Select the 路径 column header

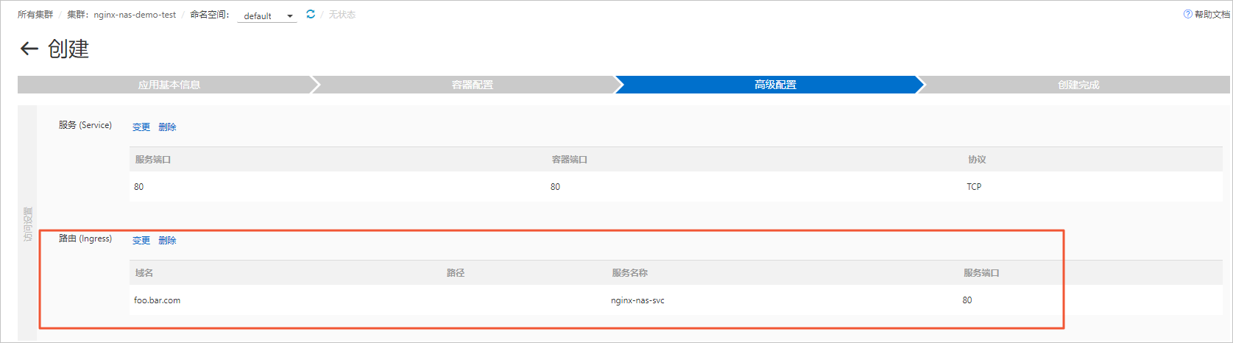[x=456, y=273]
